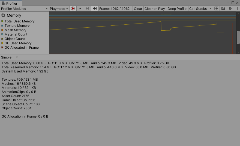Toggle the Deep Profile option
The width and height of the screenshot is (240, 146).
(177, 8)
